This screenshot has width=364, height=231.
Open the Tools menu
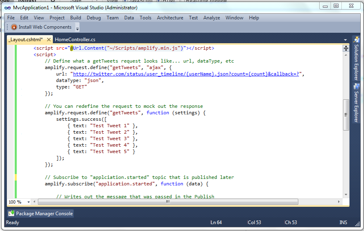click(146, 18)
